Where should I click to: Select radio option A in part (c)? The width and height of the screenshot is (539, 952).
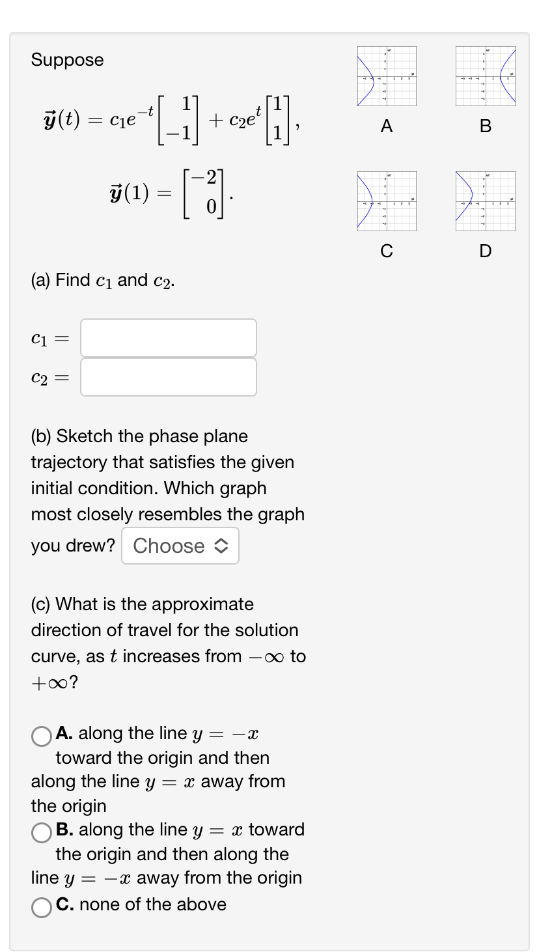click(x=42, y=737)
